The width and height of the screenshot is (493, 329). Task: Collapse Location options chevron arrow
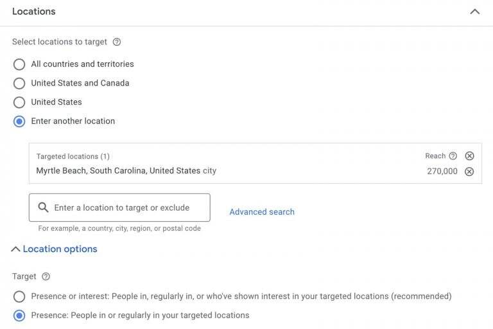coord(15,249)
